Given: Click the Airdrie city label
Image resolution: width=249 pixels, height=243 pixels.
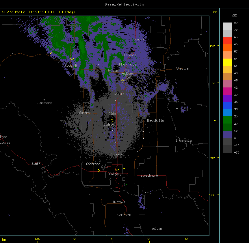Looking at the screenshot, I should point(117,155).
